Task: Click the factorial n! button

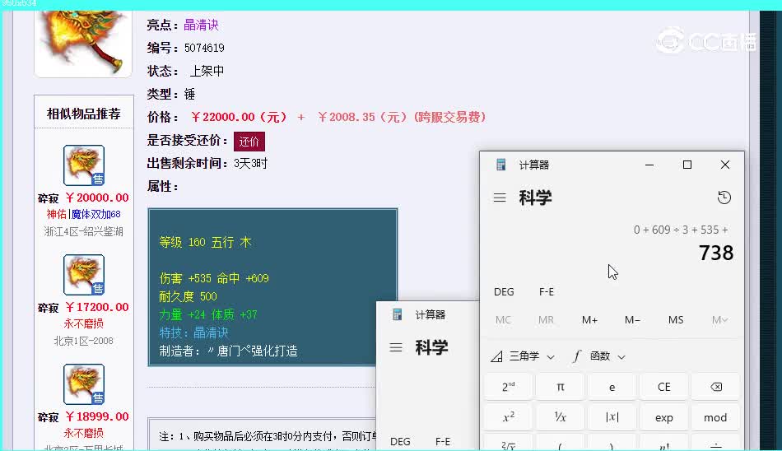Action: [x=663, y=443]
